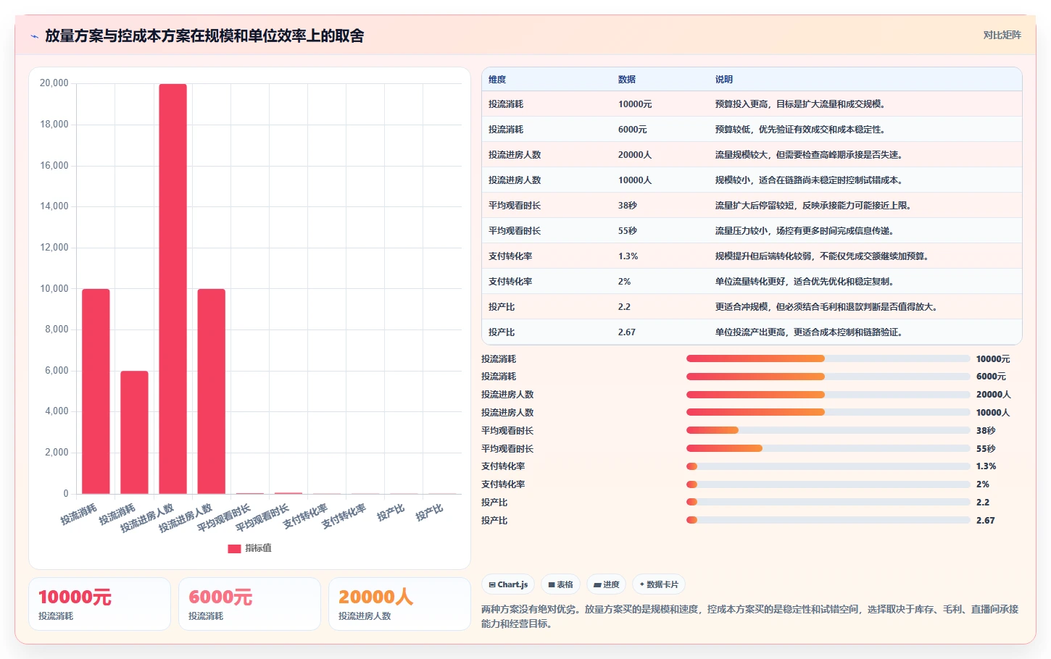Click the progress bar labeled 6000元

pos(828,377)
